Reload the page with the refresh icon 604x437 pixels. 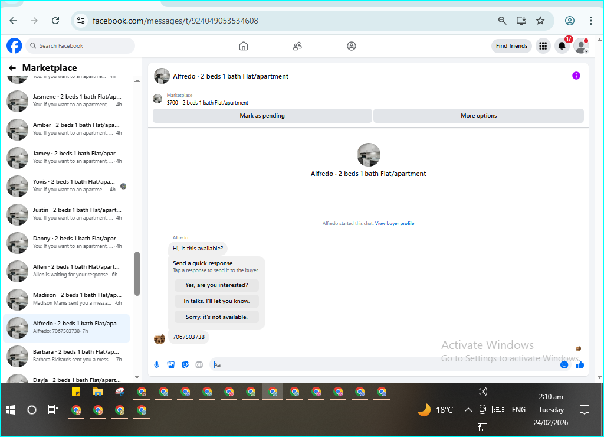point(55,21)
